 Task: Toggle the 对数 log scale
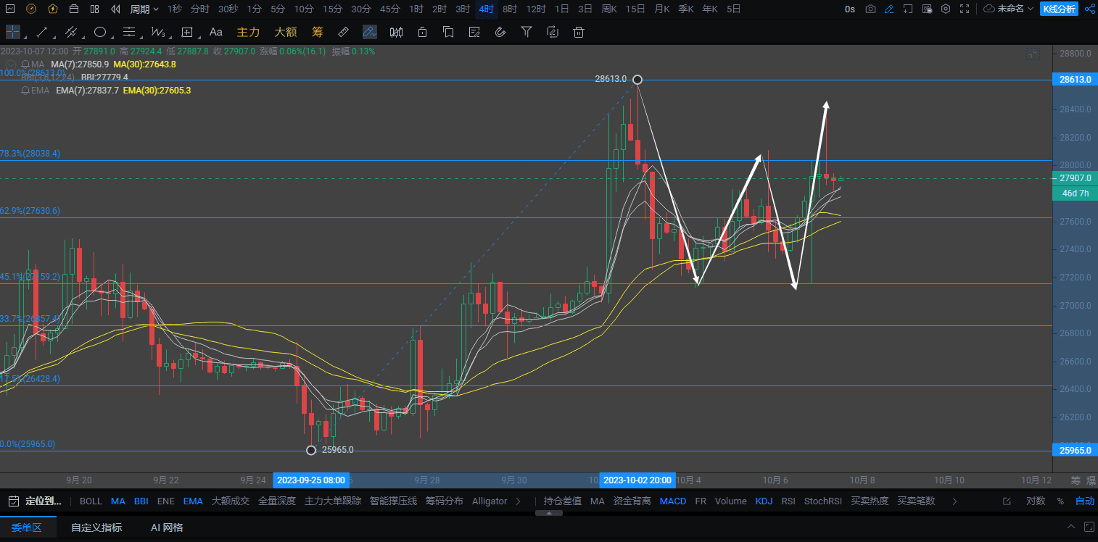pyautogui.click(x=1036, y=501)
